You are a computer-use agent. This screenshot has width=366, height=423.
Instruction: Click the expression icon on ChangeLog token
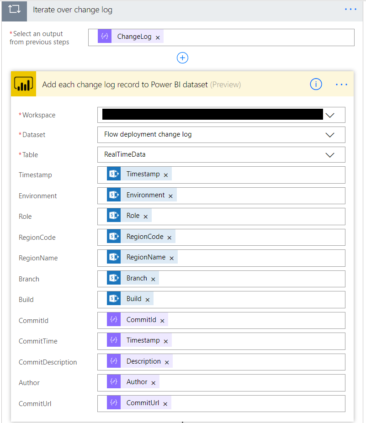(x=105, y=37)
